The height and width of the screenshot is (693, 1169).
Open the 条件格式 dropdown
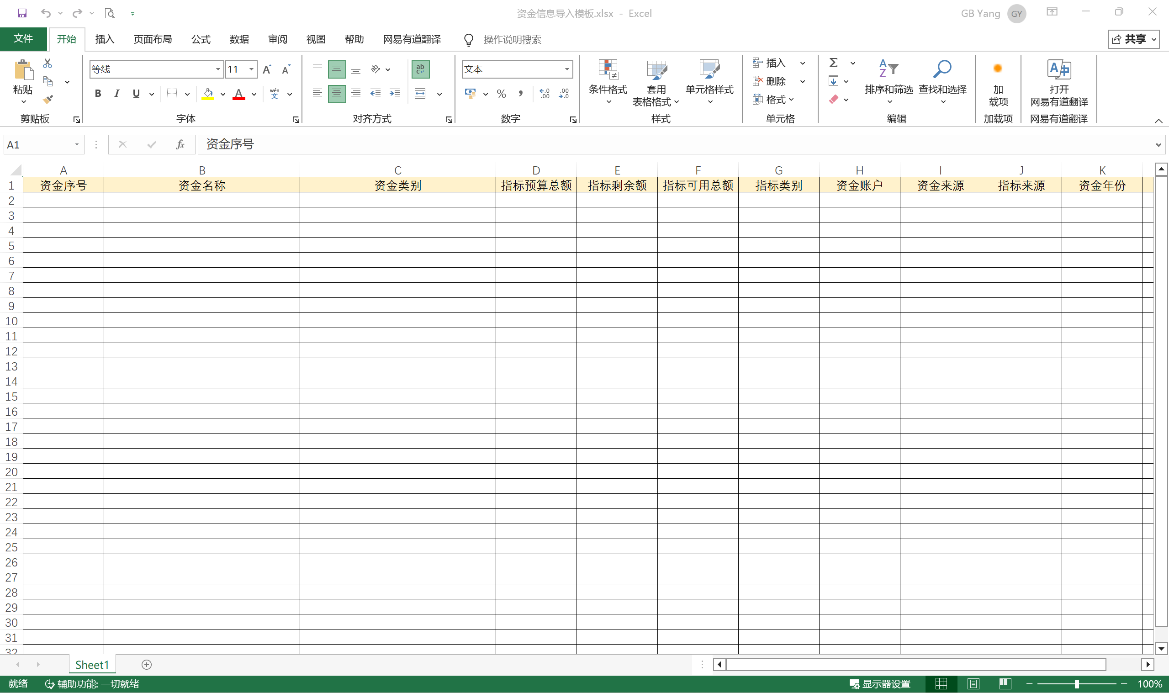coord(608,82)
